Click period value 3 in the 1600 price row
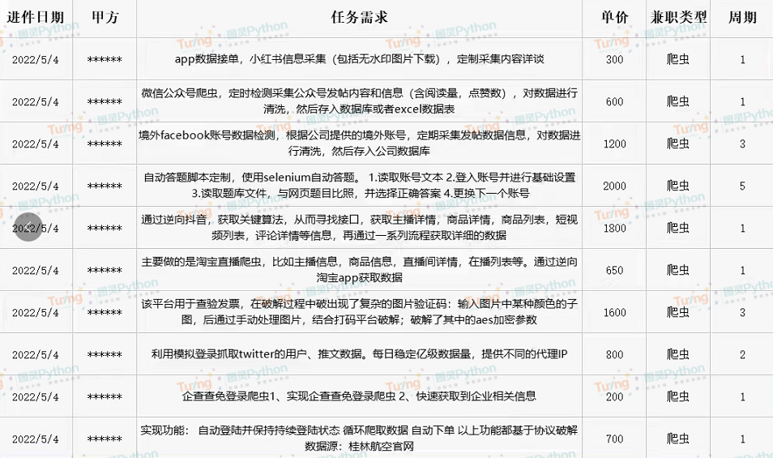Image resolution: width=773 pixels, height=458 pixels. click(742, 313)
